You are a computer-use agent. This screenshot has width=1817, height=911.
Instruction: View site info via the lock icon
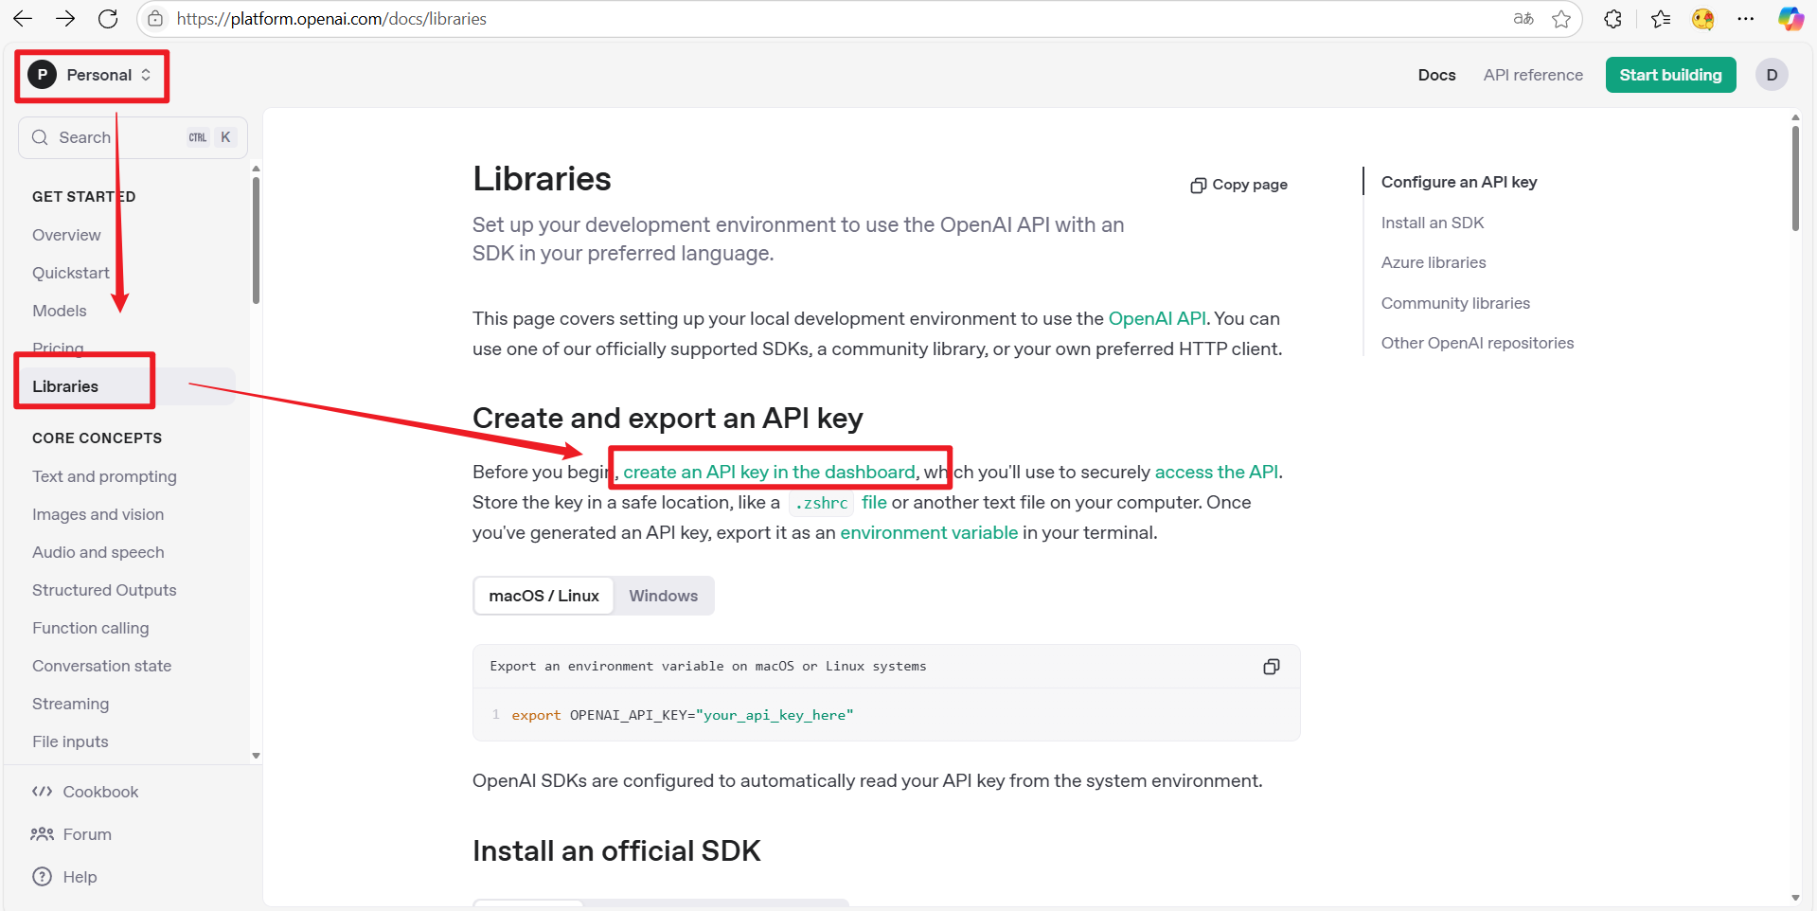pos(155,19)
